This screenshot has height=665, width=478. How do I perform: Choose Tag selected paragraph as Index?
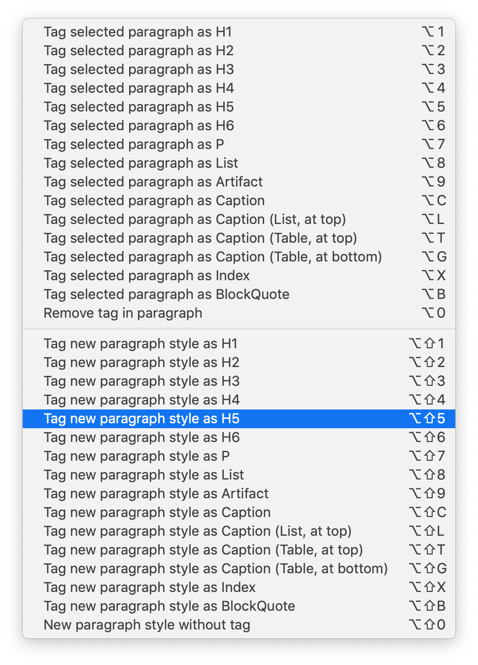pyautogui.click(x=239, y=275)
